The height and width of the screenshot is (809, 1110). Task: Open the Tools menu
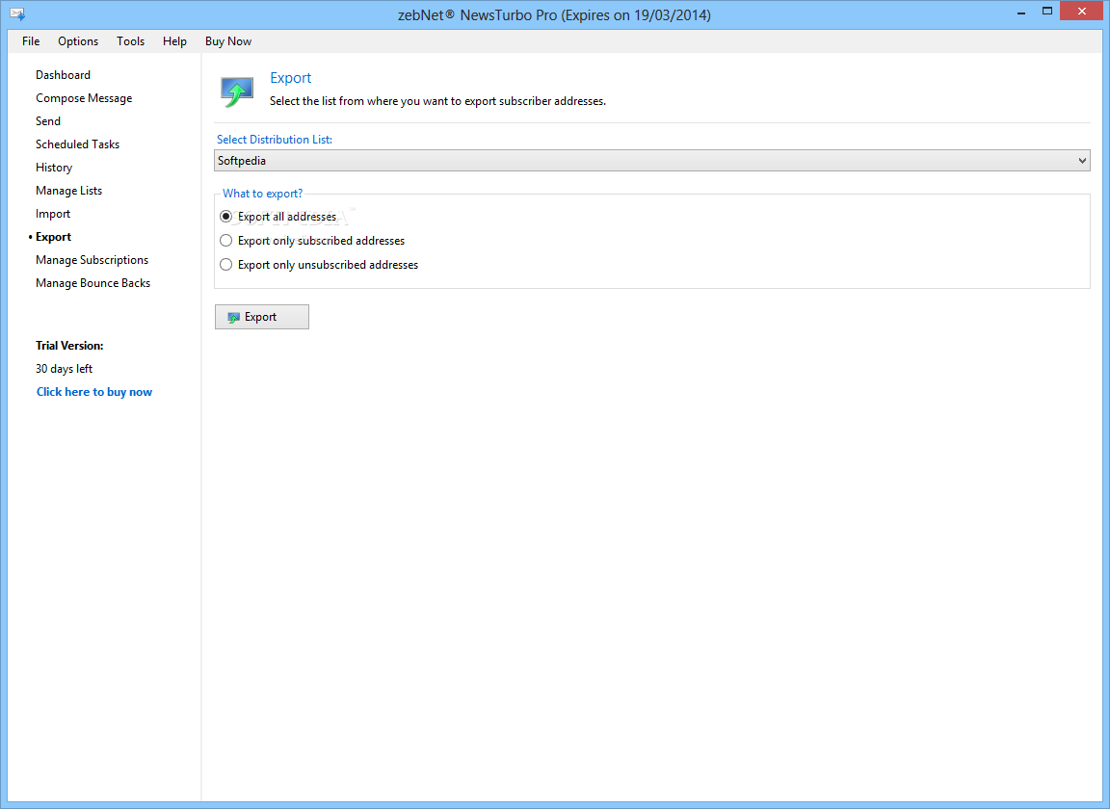(130, 41)
